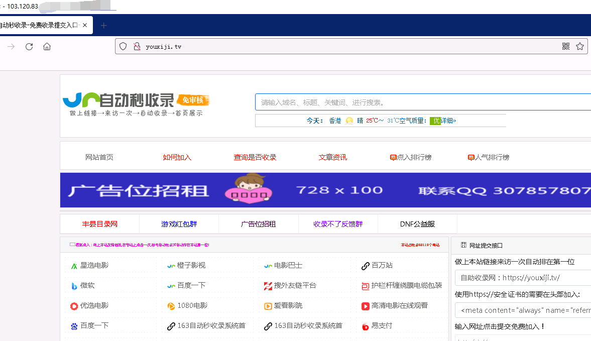591x341 pixels.
Task: Open 文章资讯 section
Action: point(333,157)
